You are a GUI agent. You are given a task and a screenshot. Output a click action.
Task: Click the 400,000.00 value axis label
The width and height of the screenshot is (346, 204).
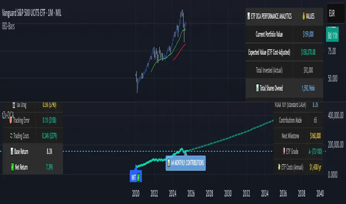[x=336, y=115]
